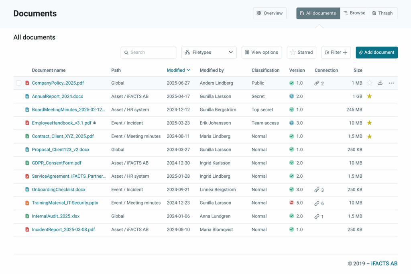Image resolution: width=411 pixels, height=274 pixels.
Task: Toggle the Starred filter button
Action: (301, 53)
